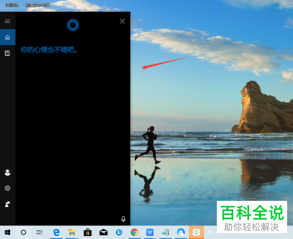Launch Microsoft Edge from the taskbar
293x239 pixels.
[x=56, y=233]
